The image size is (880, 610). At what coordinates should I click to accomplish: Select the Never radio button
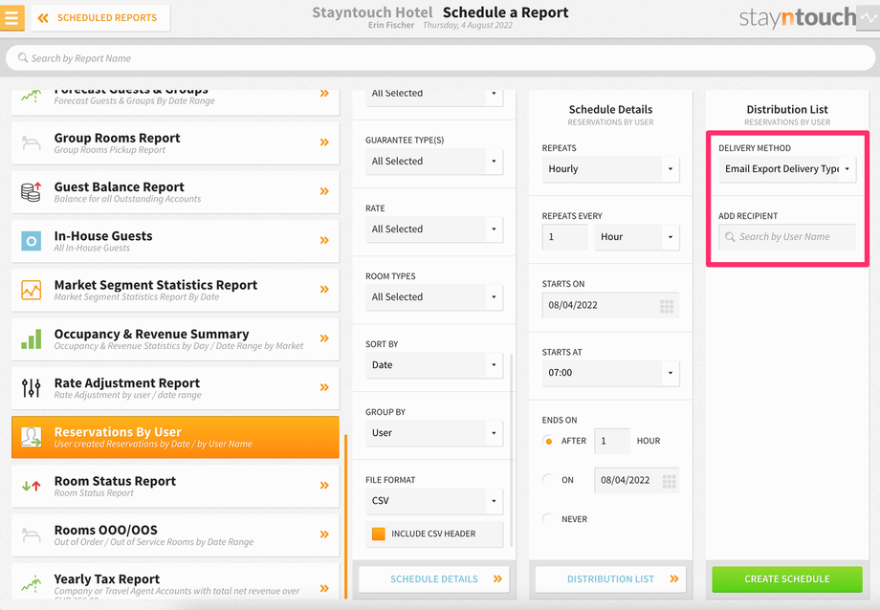(x=548, y=519)
